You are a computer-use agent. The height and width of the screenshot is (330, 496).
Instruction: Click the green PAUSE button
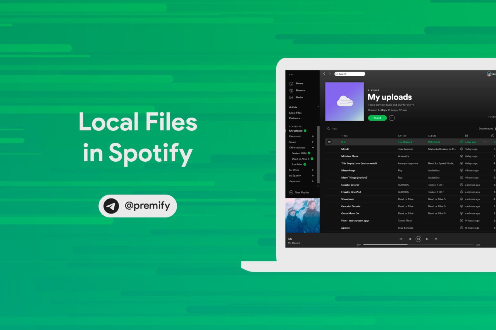coord(377,118)
